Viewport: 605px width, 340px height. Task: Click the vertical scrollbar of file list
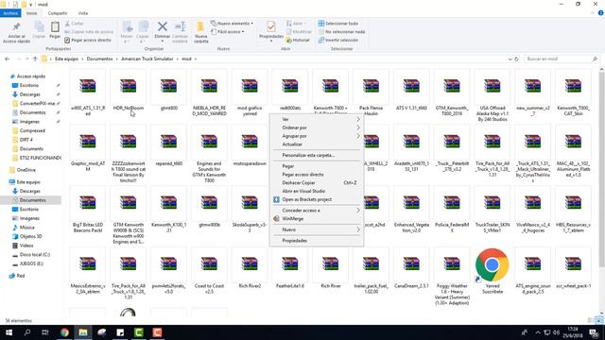[601, 170]
